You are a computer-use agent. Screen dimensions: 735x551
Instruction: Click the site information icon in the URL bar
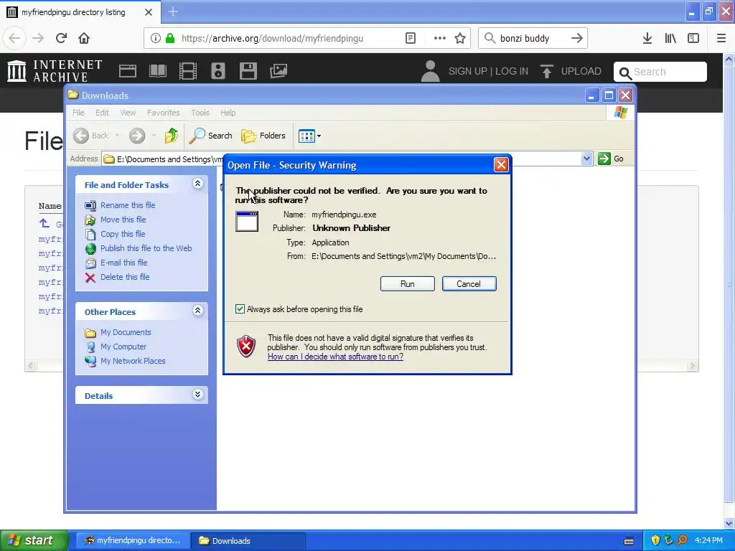coord(156,39)
